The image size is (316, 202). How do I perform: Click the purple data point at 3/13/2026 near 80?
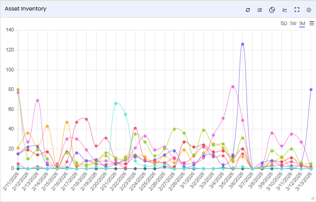[x=311, y=90]
